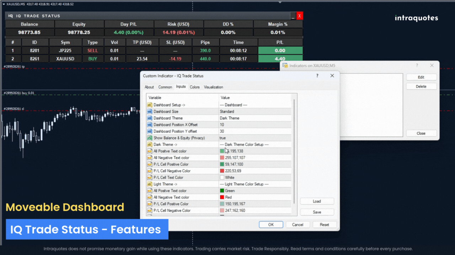The height and width of the screenshot is (255, 455).
Task: Click the Equity value 98778.25
Action: (x=79, y=32)
